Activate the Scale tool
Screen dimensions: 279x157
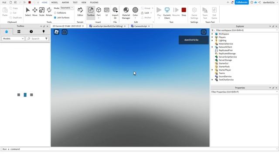(x=42, y=12)
